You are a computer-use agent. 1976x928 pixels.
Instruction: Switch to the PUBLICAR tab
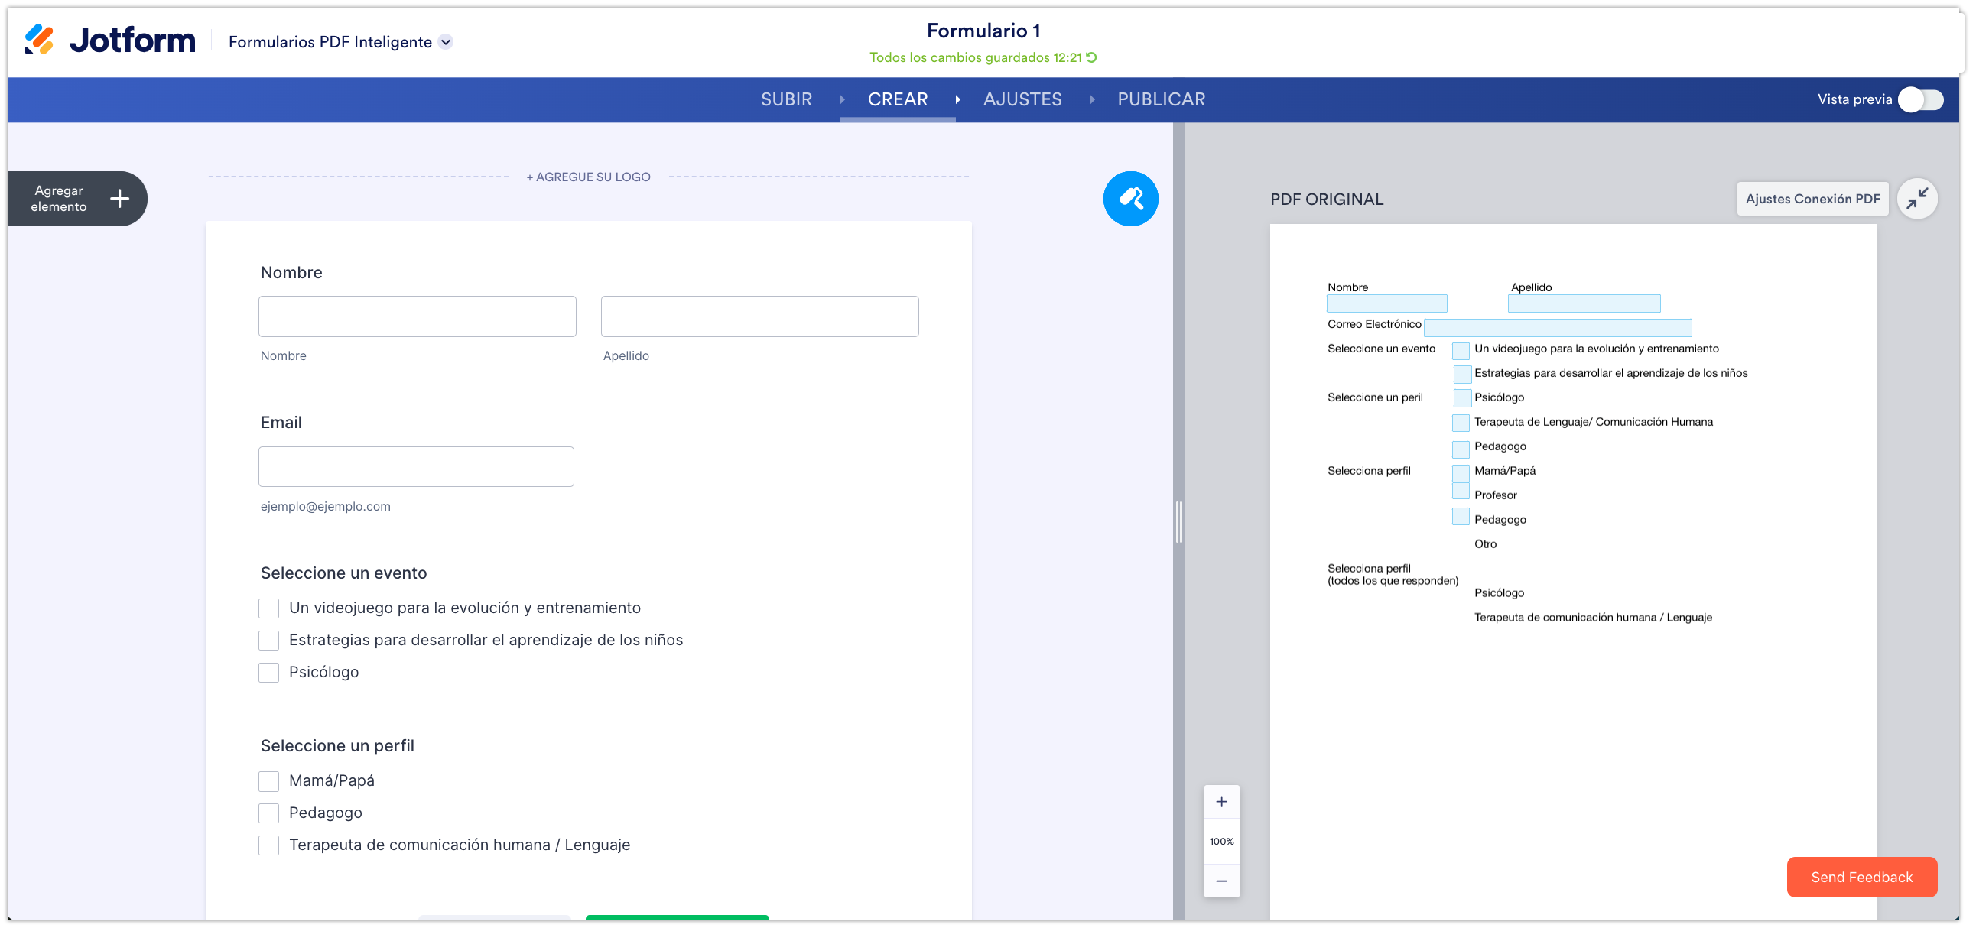(x=1161, y=99)
